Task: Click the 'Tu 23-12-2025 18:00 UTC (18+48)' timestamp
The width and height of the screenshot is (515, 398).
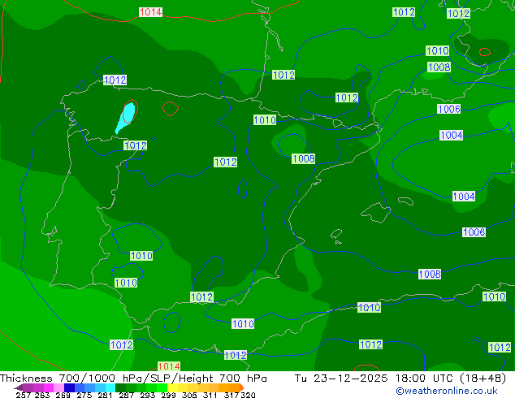Action: 400,379
